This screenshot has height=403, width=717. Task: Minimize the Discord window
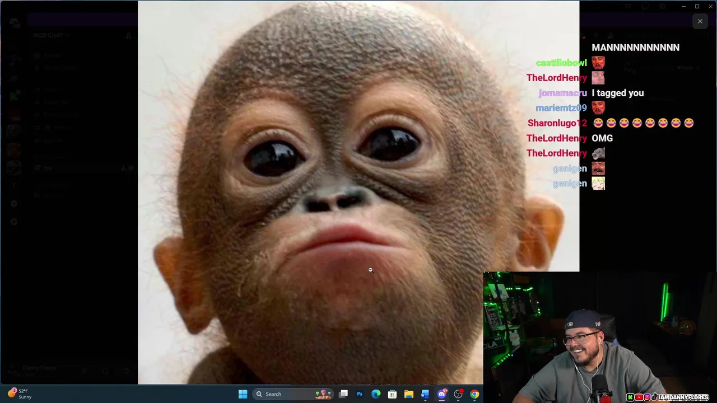[x=683, y=6]
